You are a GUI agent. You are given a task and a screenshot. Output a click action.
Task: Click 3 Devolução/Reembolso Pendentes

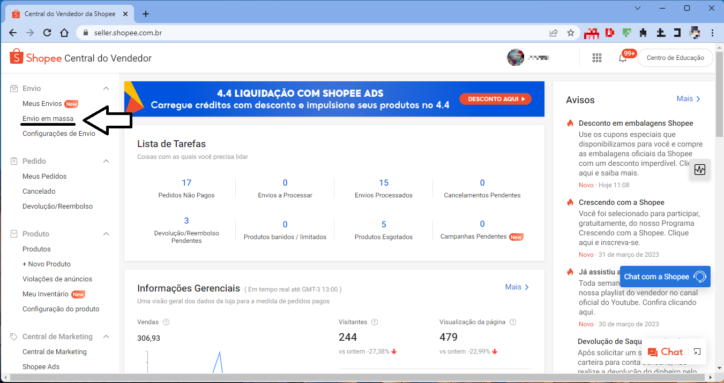click(x=186, y=230)
